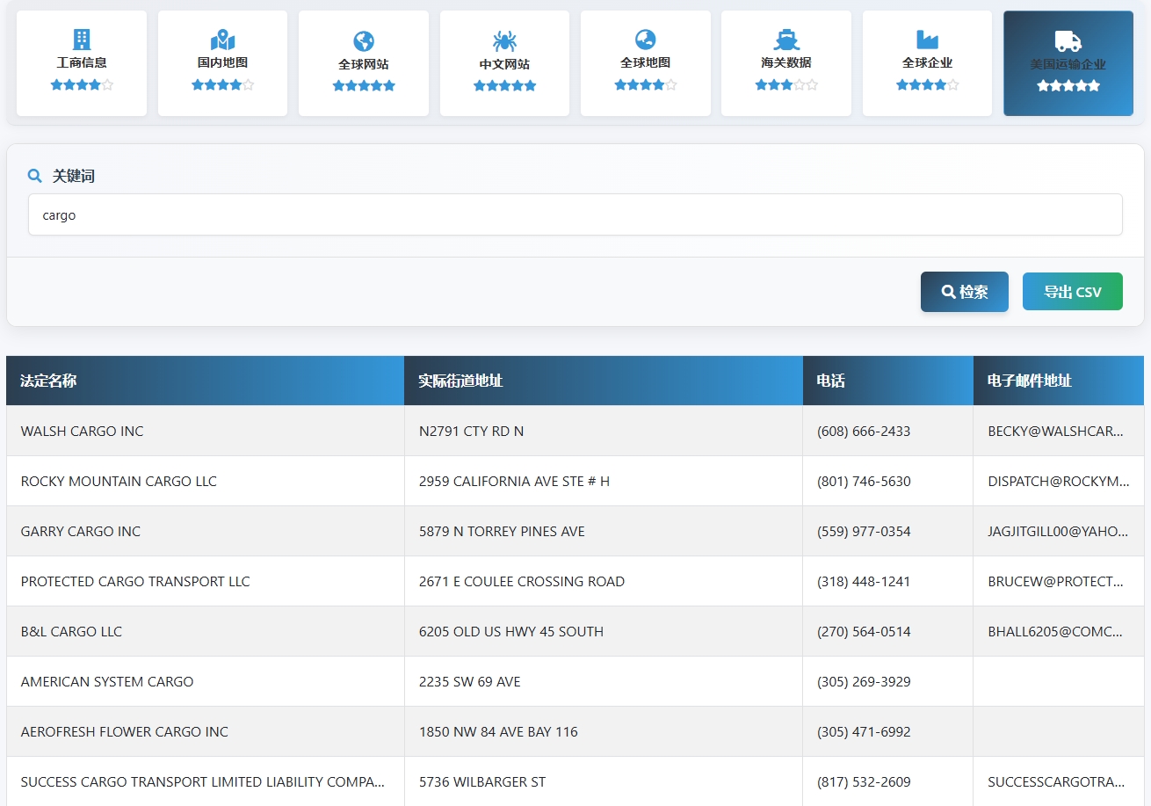Switch to the 国内地图 tab label
This screenshot has height=806, width=1151.
pos(222,63)
